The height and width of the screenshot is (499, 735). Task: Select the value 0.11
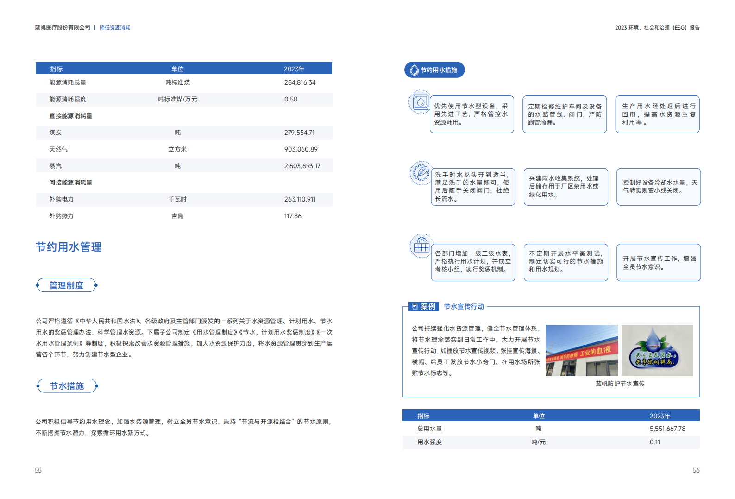click(655, 442)
